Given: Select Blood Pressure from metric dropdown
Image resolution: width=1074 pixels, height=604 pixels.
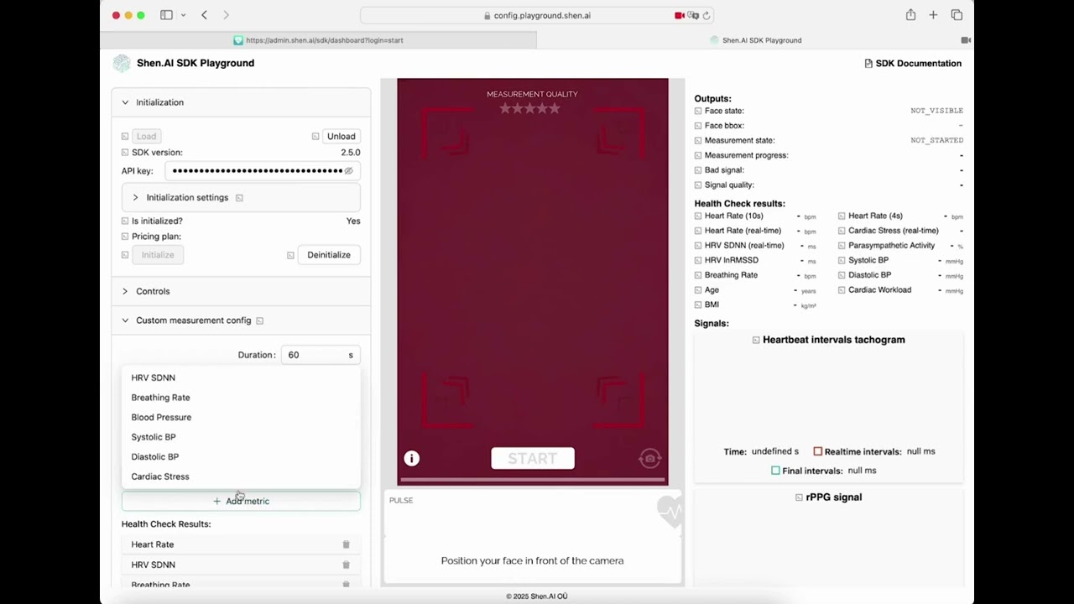Looking at the screenshot, I should 241,417.
